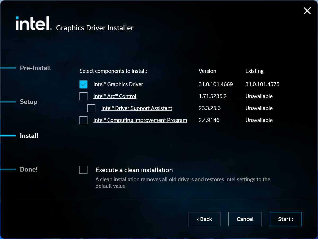Screen dimensions: 318x239
Task: Open the Intel Arc Control link
Action: (x=115, y=96)
